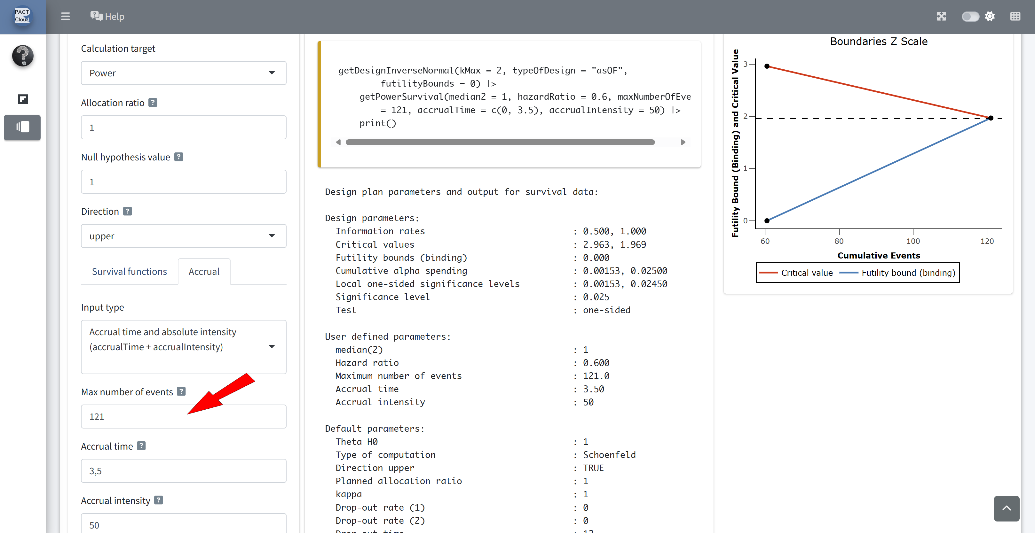Expand the Direction upper dropdown
Image resolution: width=1035 pixels, height=533 pixels.
tap(183, 236)
